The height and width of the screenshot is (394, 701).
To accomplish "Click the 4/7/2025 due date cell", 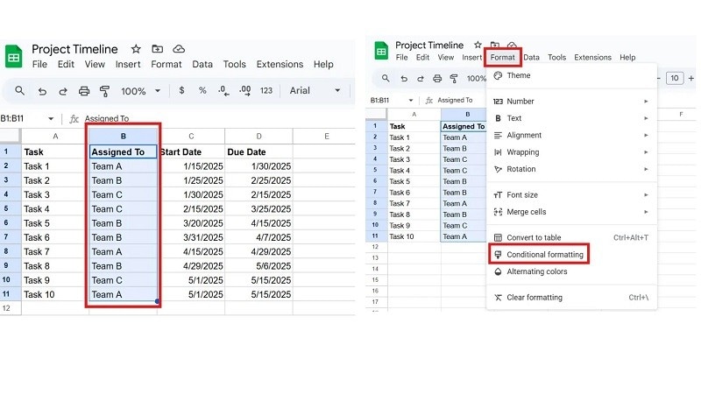I will (258, 237).
